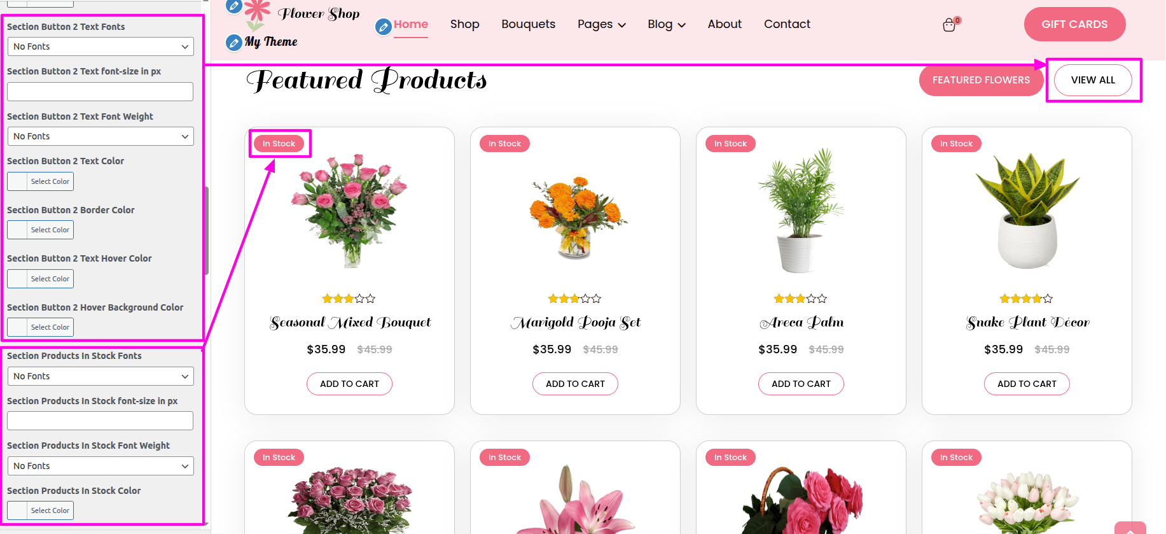Open Section Button 2 Text Font Weight dropdown
Viewport: 1166px width, 534px height.
click(101, 136)
